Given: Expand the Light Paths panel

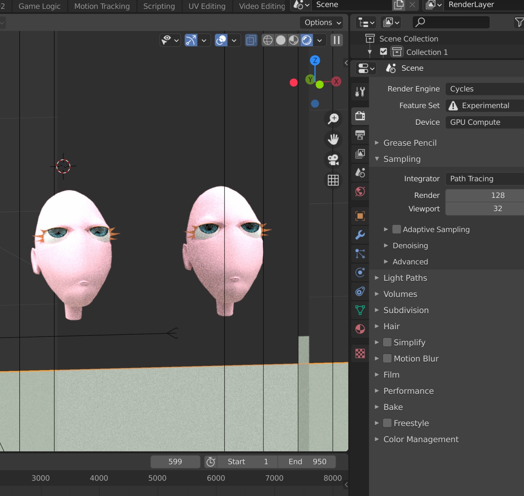Looking at the screenshot, I should [405, 278].
